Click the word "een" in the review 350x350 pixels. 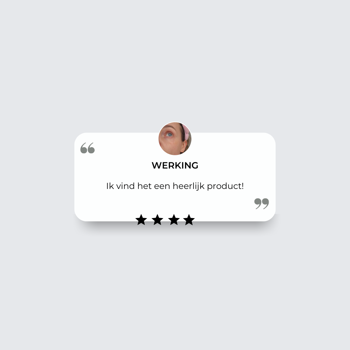pos(162,187)
